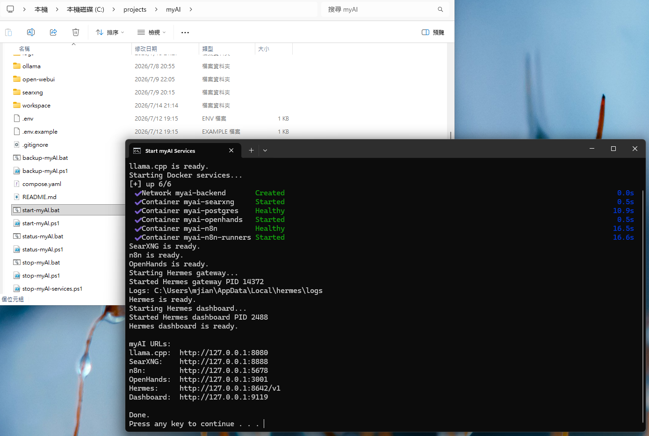This screenshot has width=649, height=436.
Task: Click myAI breadcrumb in address bar
Action: pos(173,9)
